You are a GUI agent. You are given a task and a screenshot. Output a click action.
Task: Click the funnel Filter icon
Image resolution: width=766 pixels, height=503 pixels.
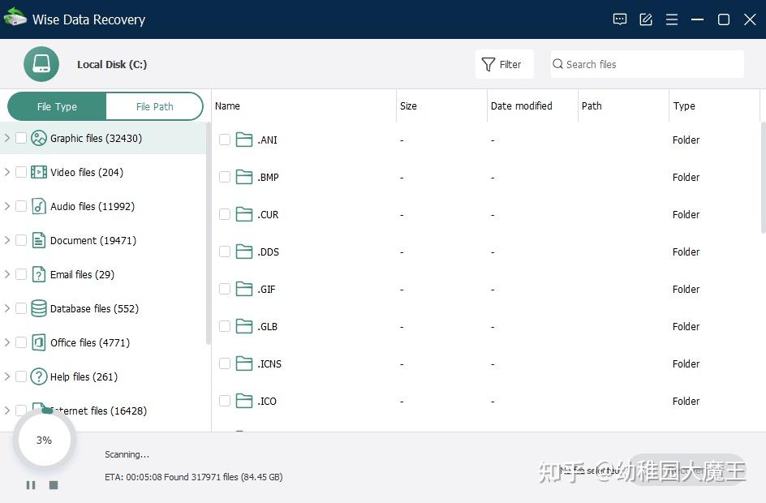488,64
